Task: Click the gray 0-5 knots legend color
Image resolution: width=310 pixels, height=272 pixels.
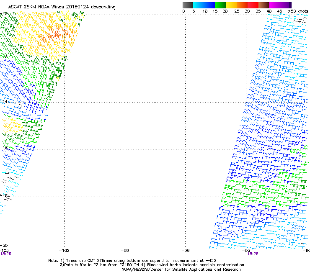Action: (188, 5)
